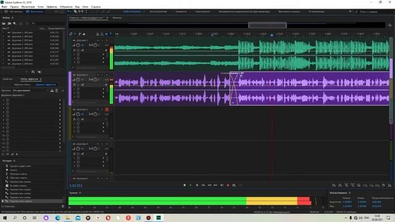
Task: Open track 2 effect slot 1 arrow
Action: (x=103, y=89)
